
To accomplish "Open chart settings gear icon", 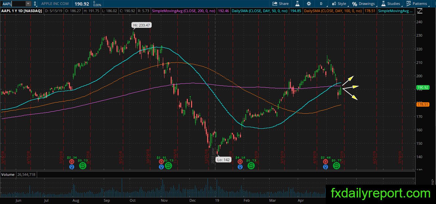I will pos(309,4).
